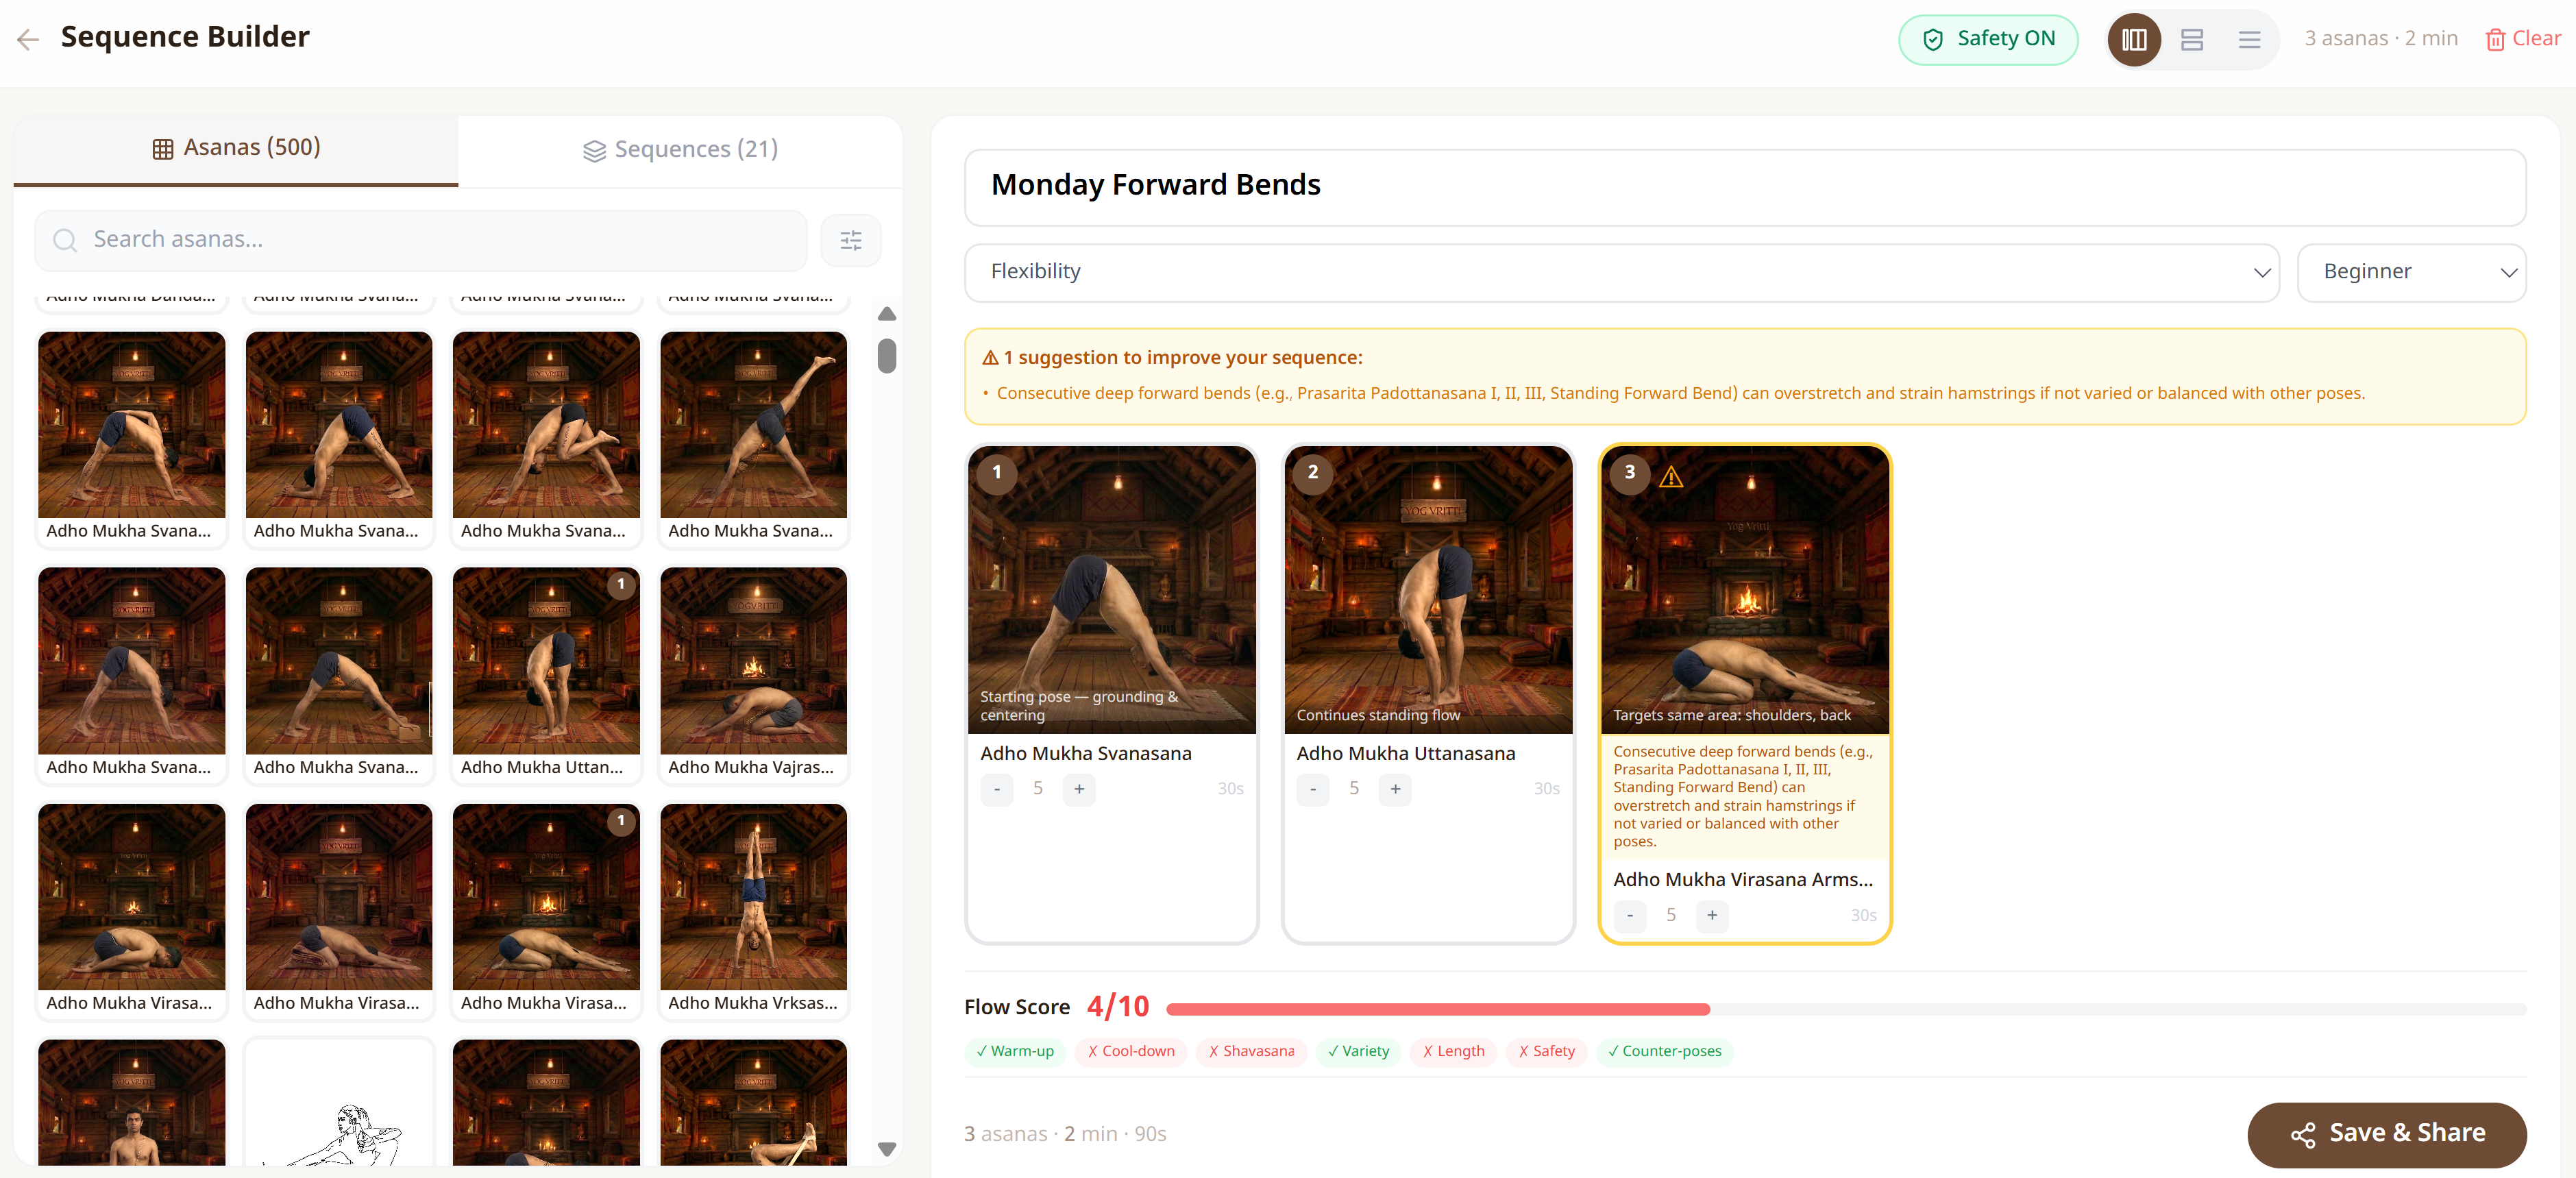Click the Sequence Builder page title
The height and width of the screenshot is (1178, 2576).
pos(185,37)
